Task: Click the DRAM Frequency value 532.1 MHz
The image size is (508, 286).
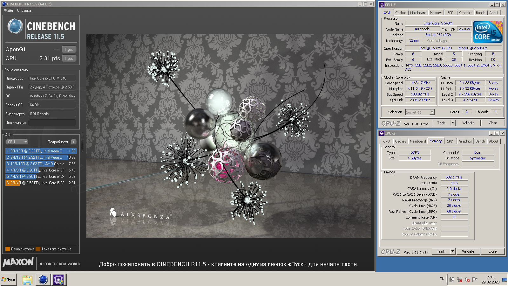Action: click(454, 177)
